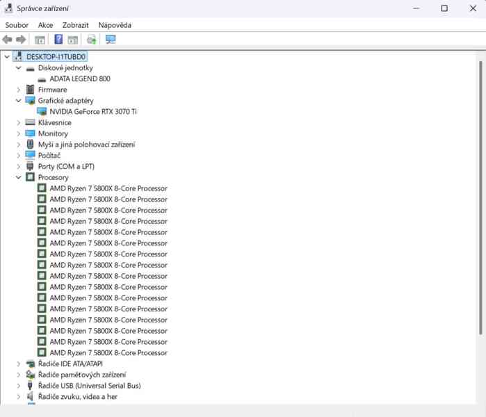The width and height of the screenshot is (486, 417).
Task: Click the Diskové jednotky drive icon
Action: [30, 69]
